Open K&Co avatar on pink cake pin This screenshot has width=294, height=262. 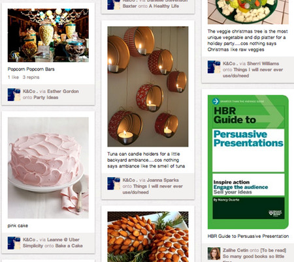[14, 243]
